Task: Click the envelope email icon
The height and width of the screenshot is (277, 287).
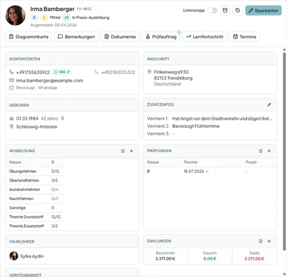Action: pos(11,80)
